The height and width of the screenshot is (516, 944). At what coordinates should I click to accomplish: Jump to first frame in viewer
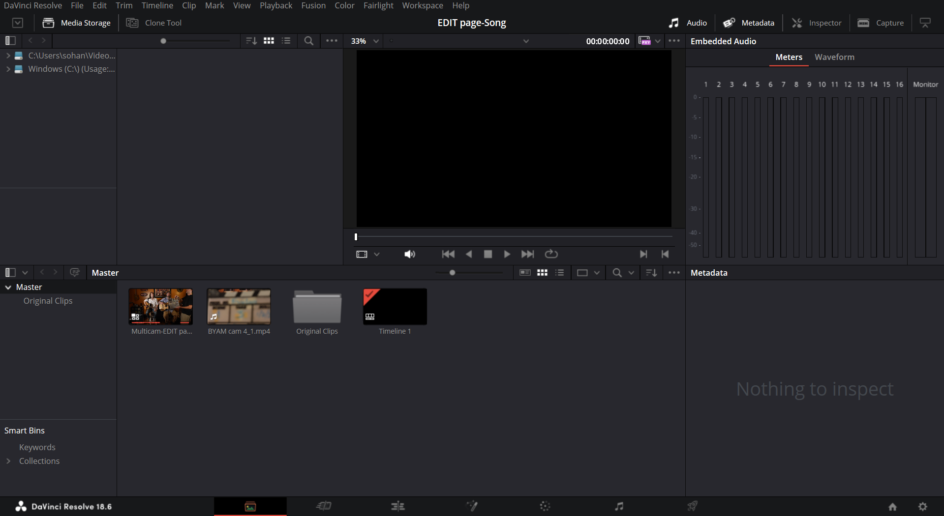click(448, 254)
